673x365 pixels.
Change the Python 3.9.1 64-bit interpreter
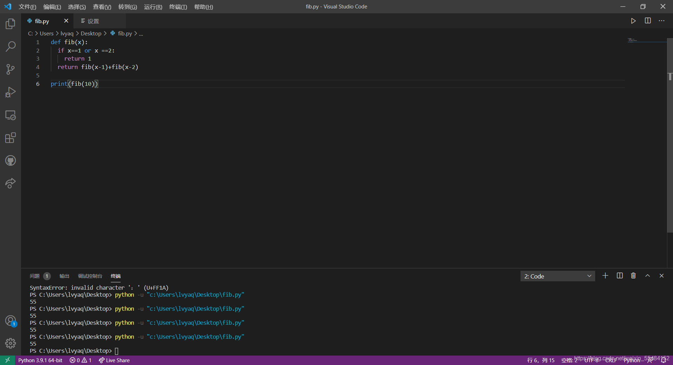point(40,360)
